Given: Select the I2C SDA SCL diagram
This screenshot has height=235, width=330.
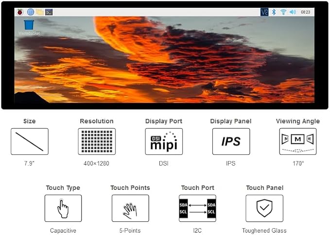Looking at the screenshot, I should coord(197,208).
